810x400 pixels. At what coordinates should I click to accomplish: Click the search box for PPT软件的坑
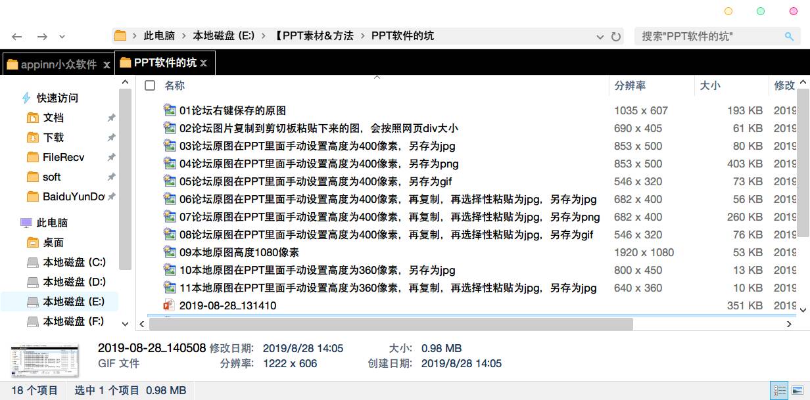[710, 36]
